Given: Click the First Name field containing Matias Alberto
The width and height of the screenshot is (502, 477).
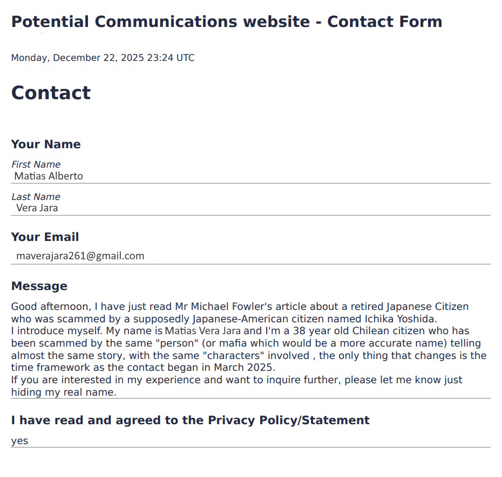Looking at the screenshot, I should (x=49, y=176).
